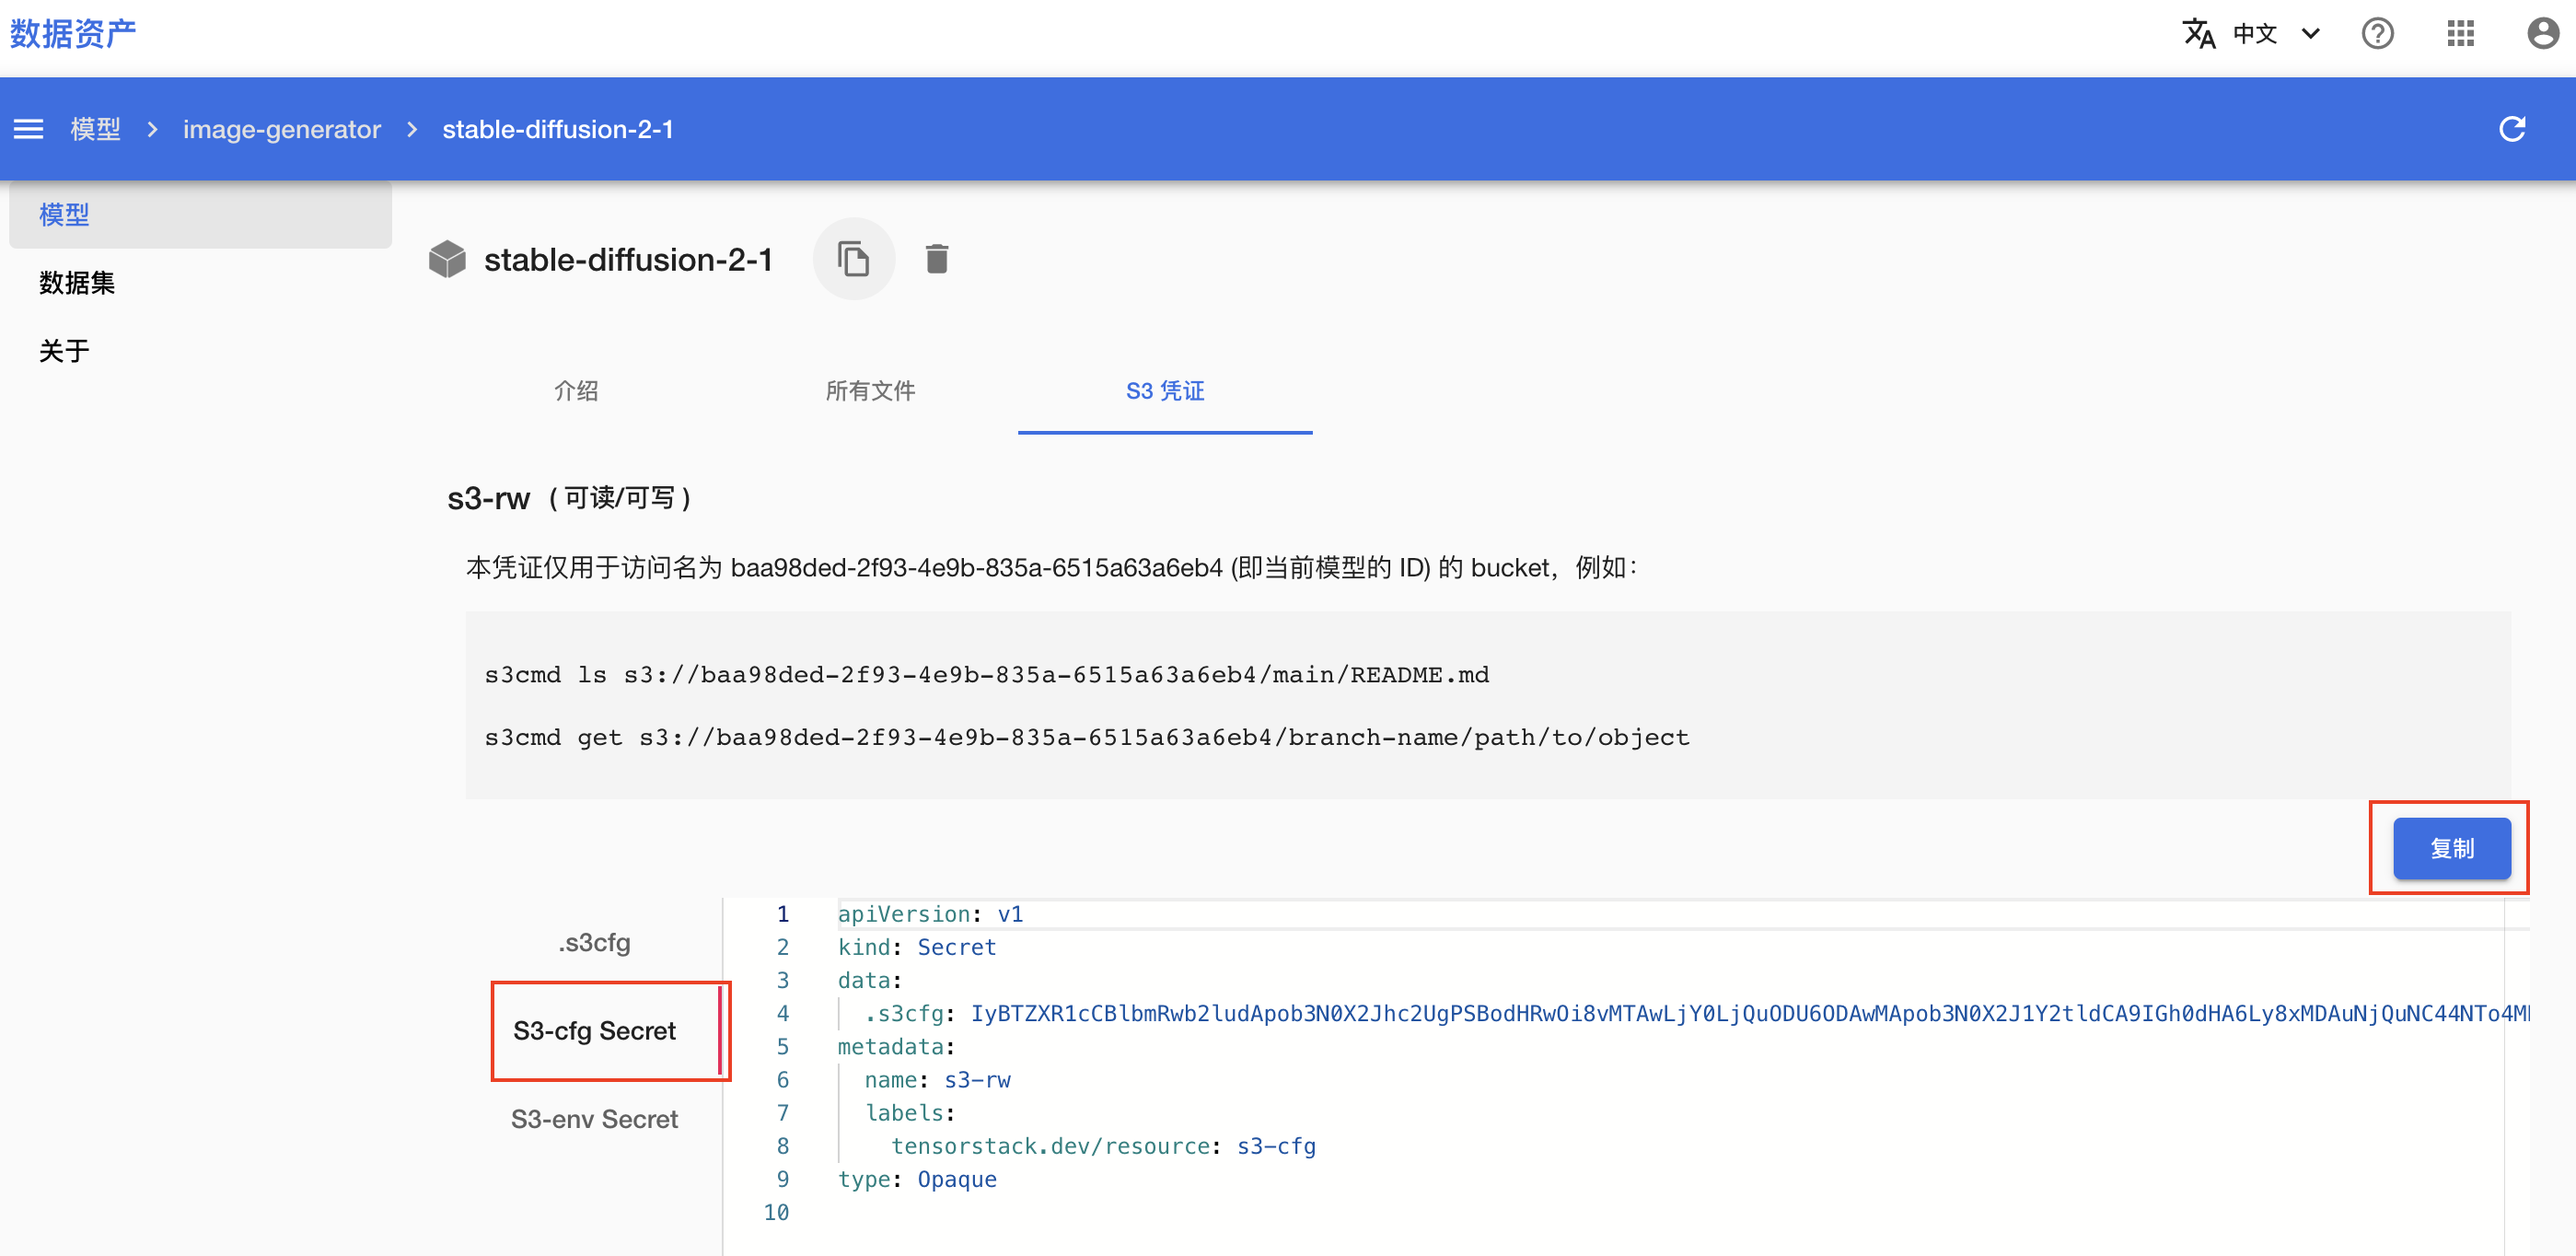2576x1256 pixels.
Task: Click the stable-diffusion-2-1 breadcrumb
Action: point(557,129)
